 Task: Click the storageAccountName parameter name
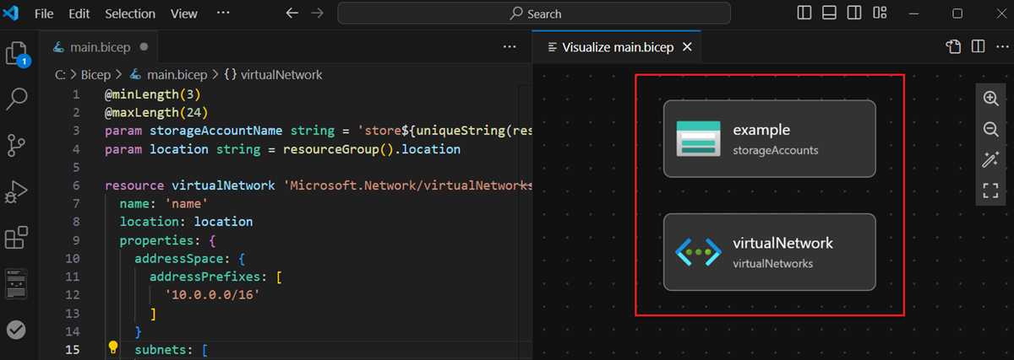(x=216, y=131)
